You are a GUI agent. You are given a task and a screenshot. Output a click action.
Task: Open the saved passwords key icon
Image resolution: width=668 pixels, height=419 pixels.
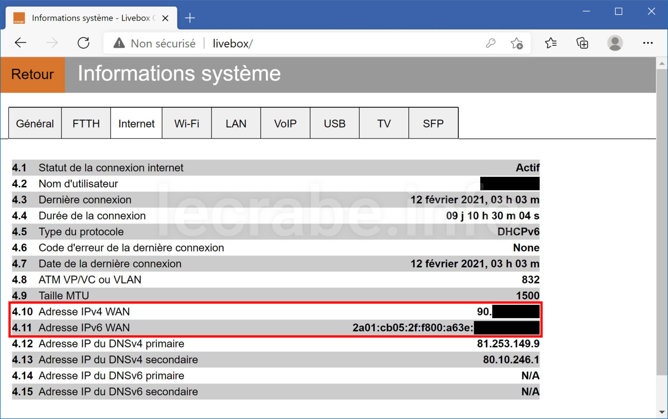coord(491,43)
